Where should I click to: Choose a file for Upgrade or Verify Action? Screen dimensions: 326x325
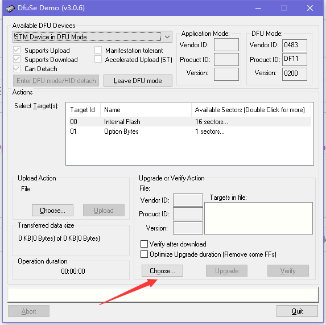(162, 271)
